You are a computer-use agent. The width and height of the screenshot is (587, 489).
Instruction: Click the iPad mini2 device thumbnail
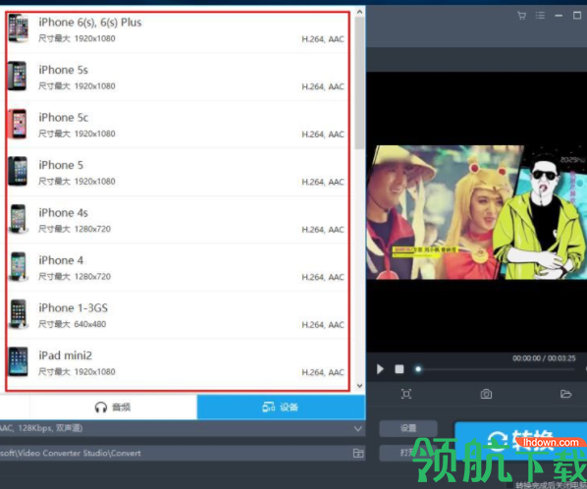[x=19, y=361]
